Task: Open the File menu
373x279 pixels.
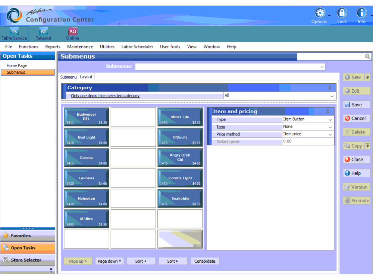Action: [x=9, y=47]
